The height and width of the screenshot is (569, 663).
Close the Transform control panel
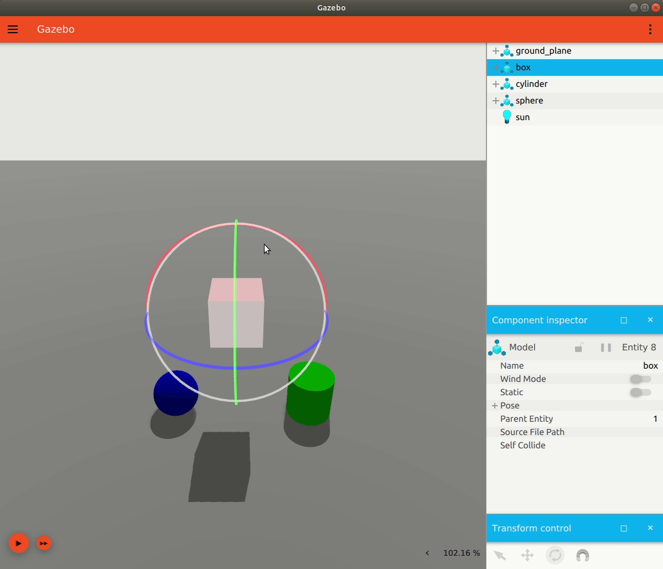coord(650,528)
